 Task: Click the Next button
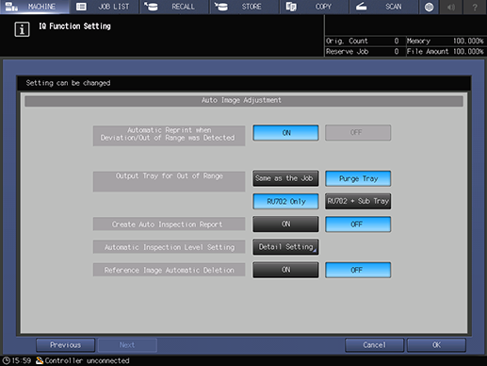click(x=127, y=345)
